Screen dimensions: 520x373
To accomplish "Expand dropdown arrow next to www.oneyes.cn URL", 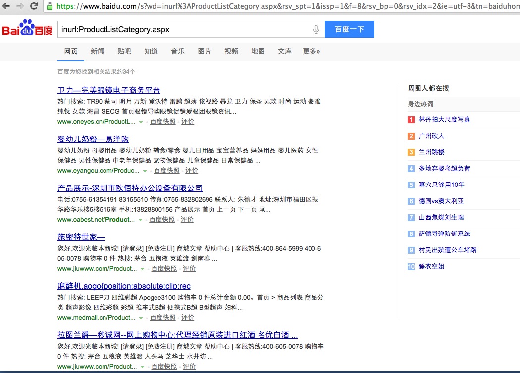I will tap(141, 122).
